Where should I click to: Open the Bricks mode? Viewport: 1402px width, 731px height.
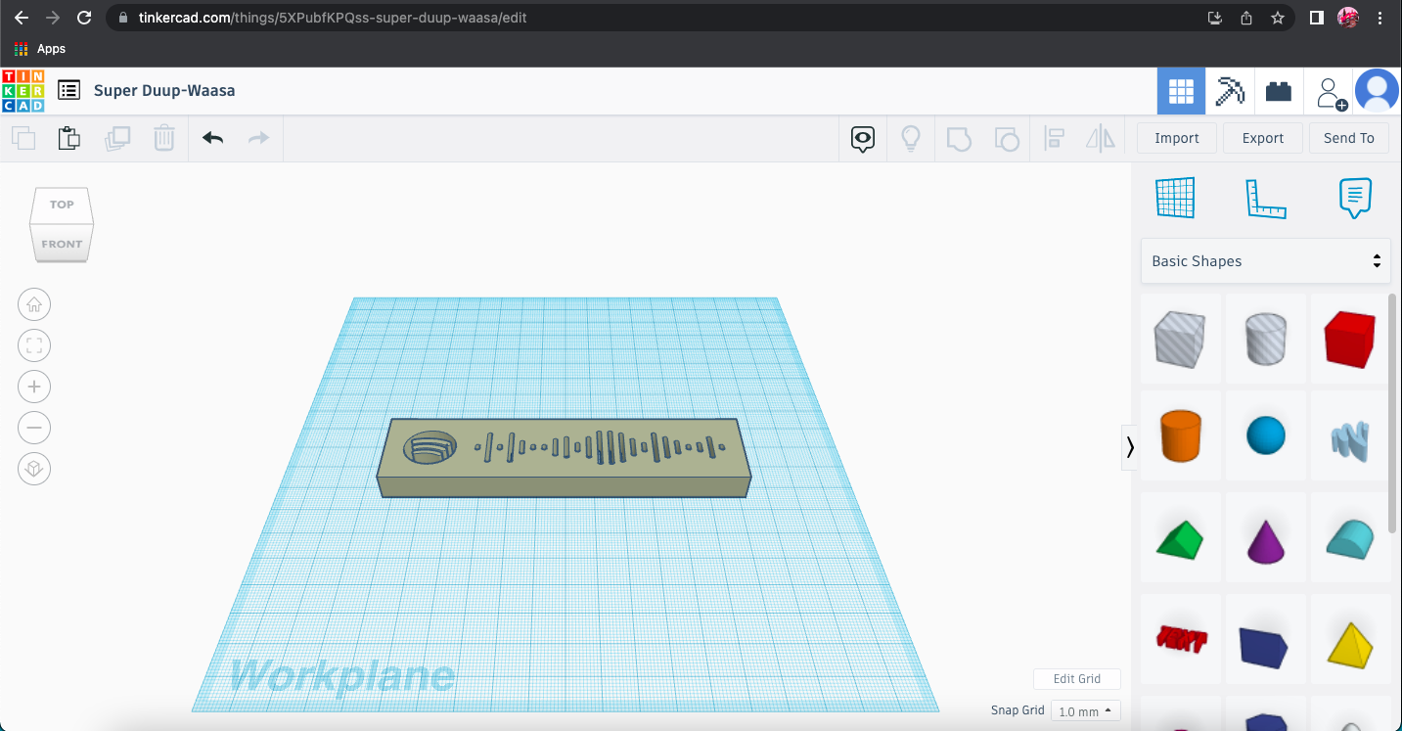[x=1278, y=92]
